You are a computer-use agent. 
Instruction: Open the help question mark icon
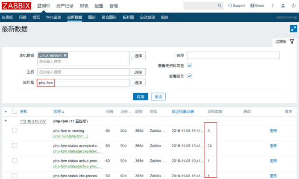pyautogui.click(x=273, y=6)
